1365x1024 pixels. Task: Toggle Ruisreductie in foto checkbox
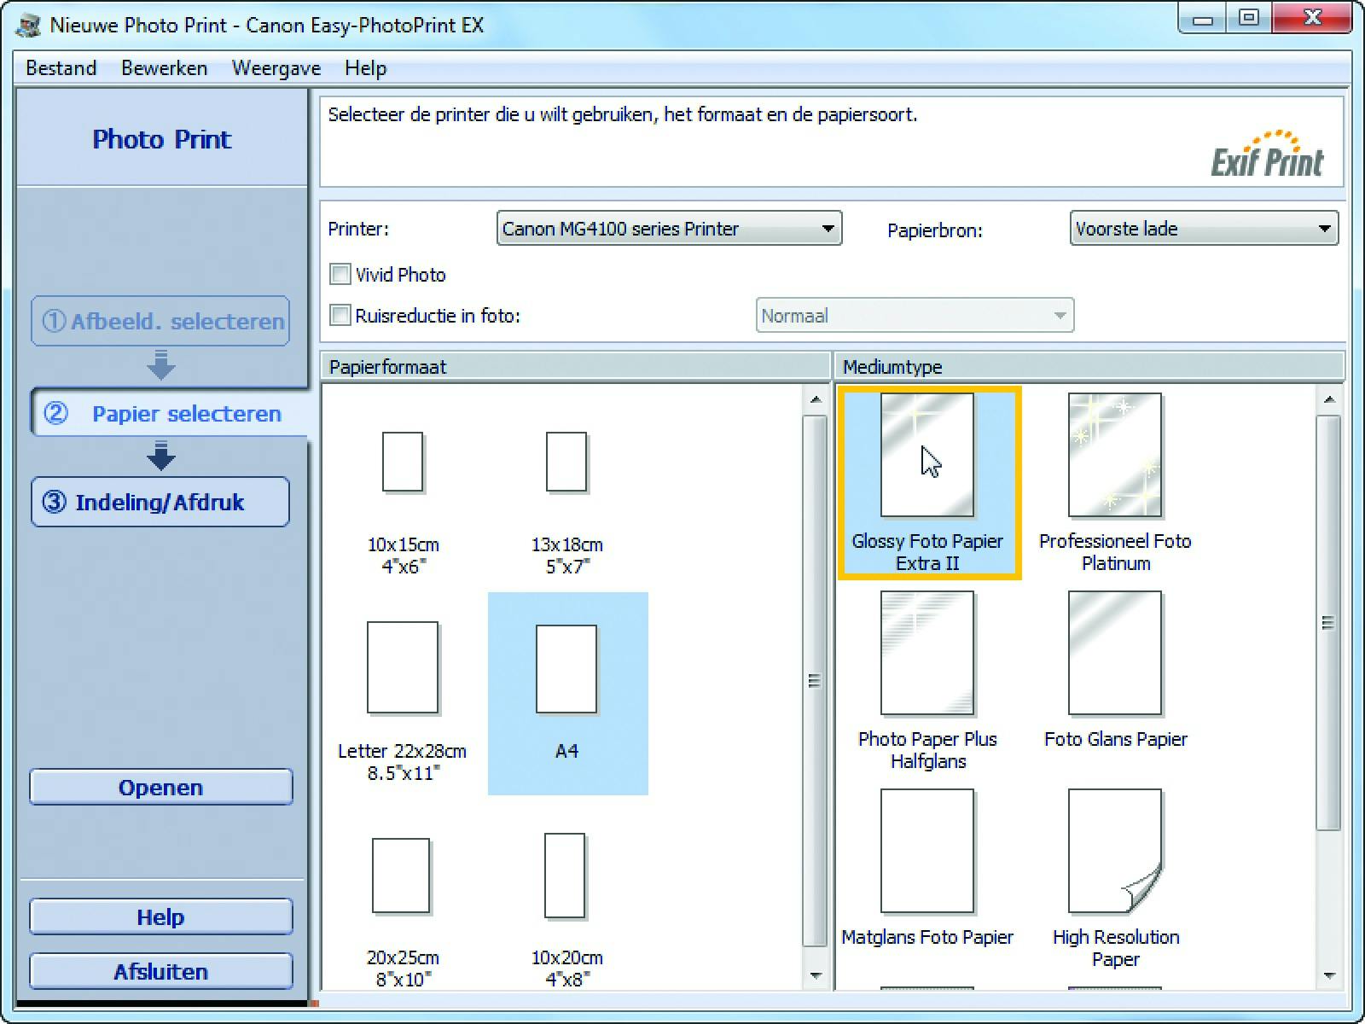tap(340, 315)
